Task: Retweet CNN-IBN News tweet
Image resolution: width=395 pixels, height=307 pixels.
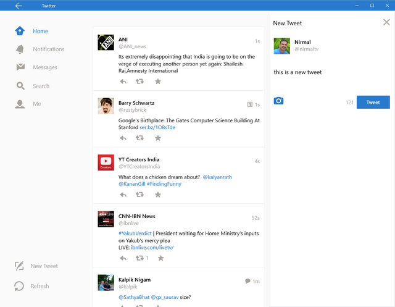Action: 139,258
